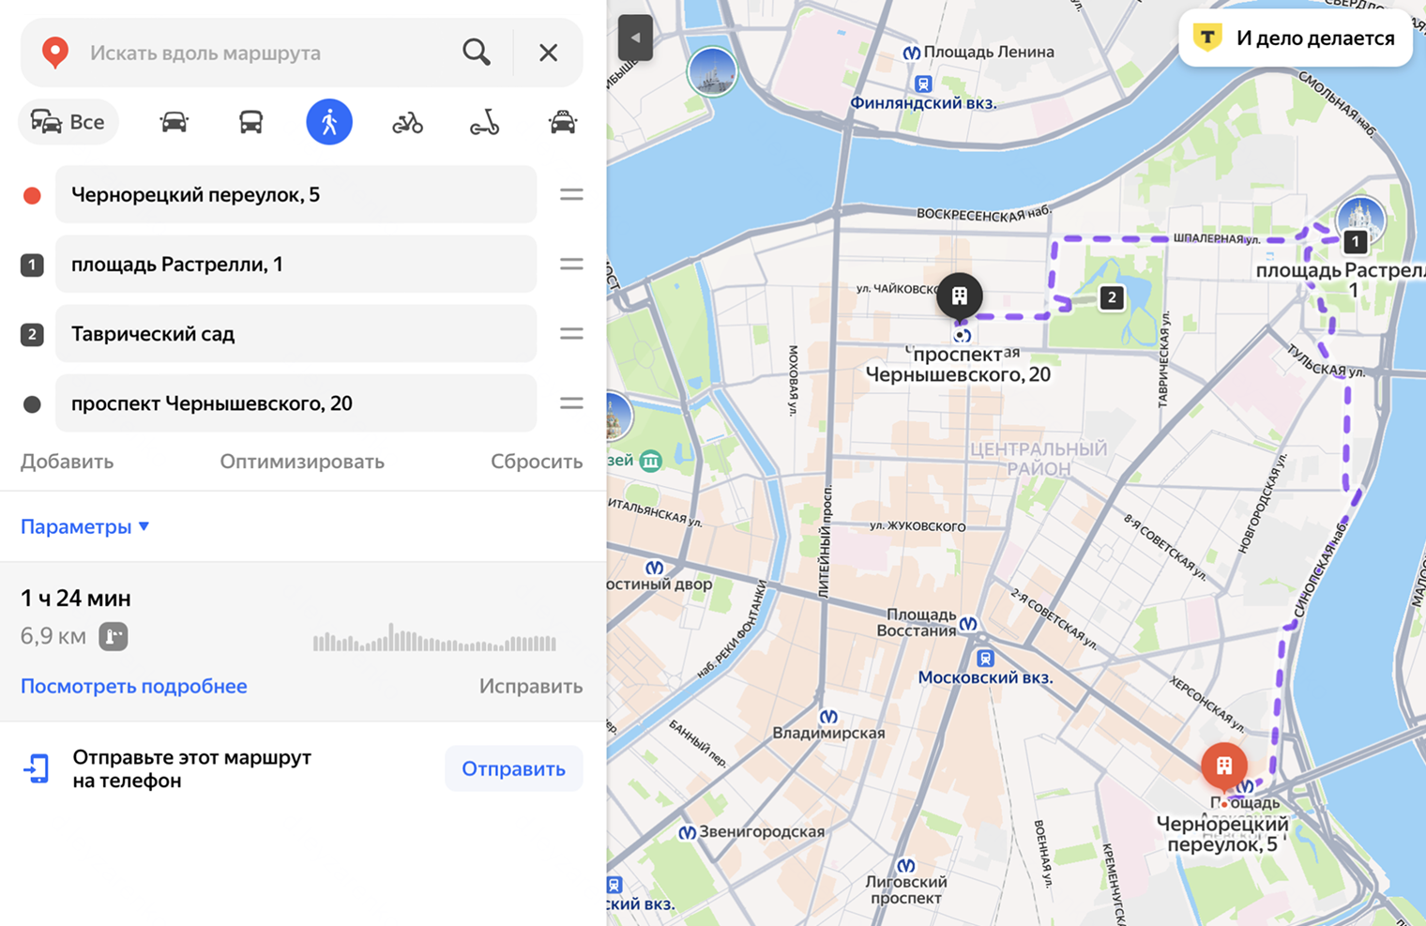
Task: Click 'Площадь Ленина' metro station icon
Action: tap(911, 53)
